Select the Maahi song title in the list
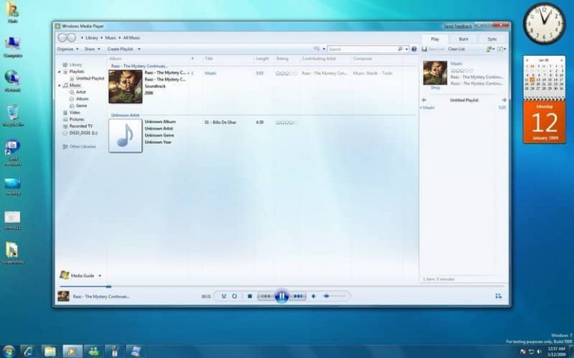Image resolution: width=574 pixels, height=358 pixels. tap(211, 73)
